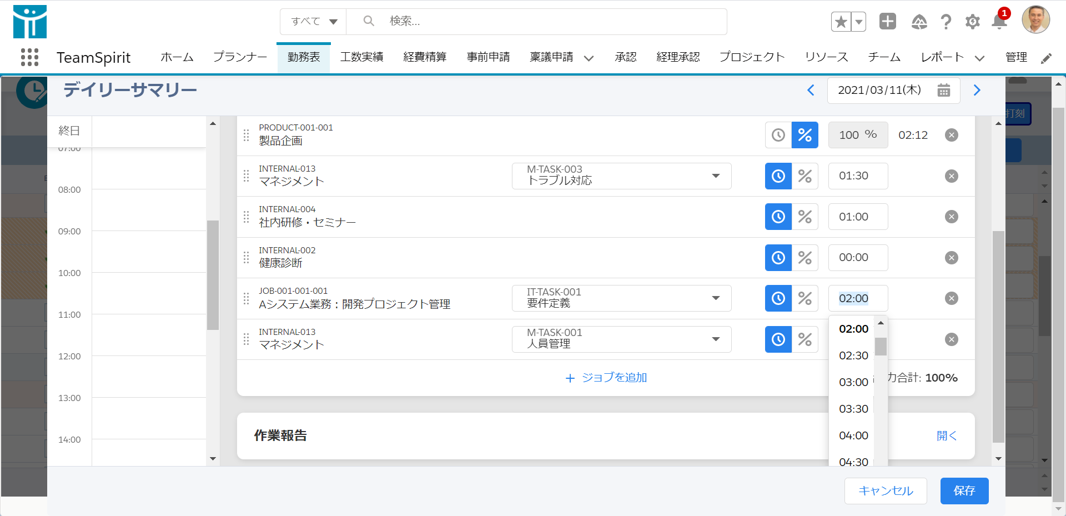Open the 事前申請 tab
Viewport: 1066px width, 516px height.
489,57
